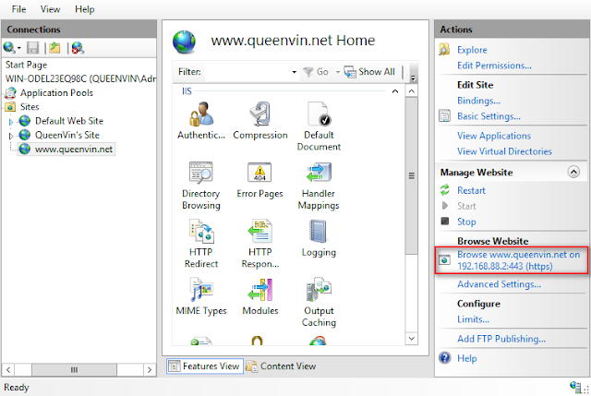The width and height of the screenshot is (591, 396).
Task: Click the green Restart arrows icon
Action: (445, 190)
